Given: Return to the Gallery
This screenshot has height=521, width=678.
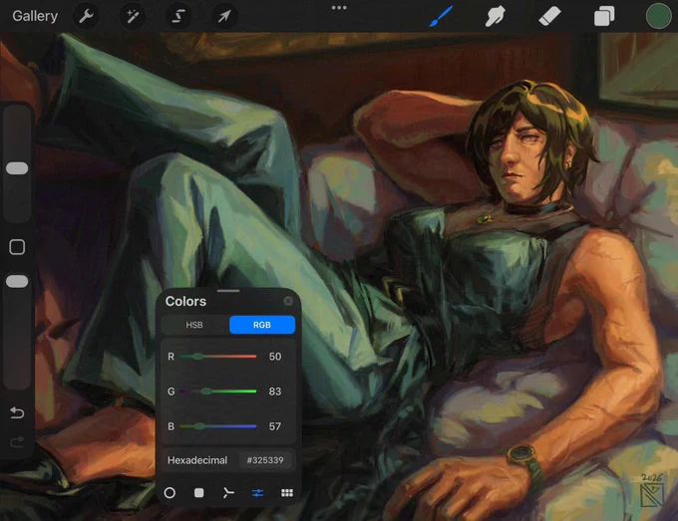Looking at the screenshot, I should click(35, 16).
